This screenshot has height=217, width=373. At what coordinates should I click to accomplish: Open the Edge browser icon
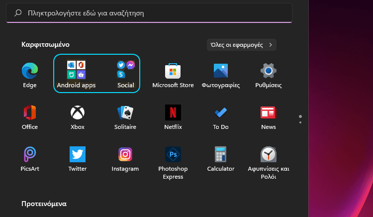pyautogui.click(x=30, y=71)
